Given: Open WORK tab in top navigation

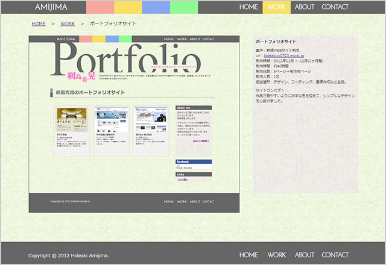Looking at the screenshot, I should point(277,7).
